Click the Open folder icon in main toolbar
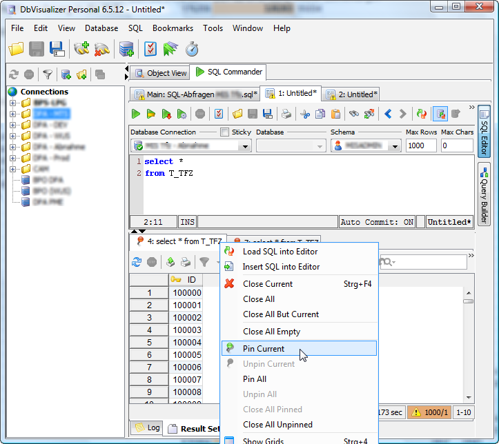The width and height of the screenshot is (499, 444). point(16,49)
